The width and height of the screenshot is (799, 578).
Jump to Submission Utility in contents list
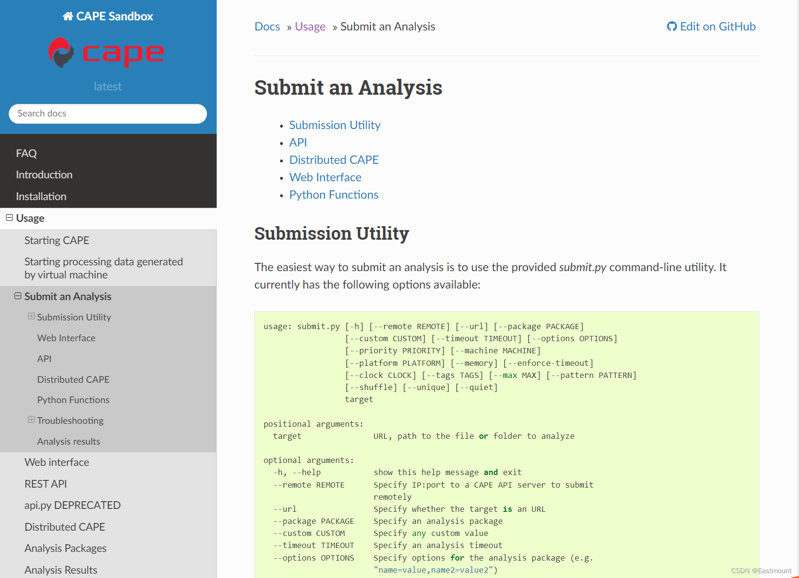tap(335, 125)
